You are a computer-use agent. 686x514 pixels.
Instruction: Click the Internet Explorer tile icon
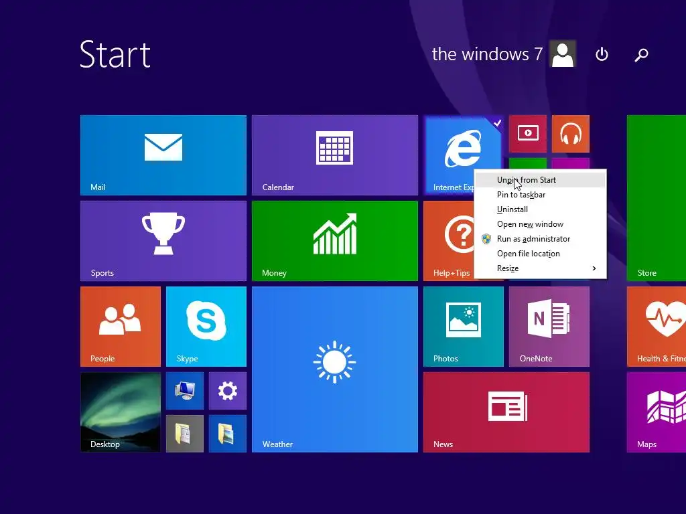tap(463, 149)
